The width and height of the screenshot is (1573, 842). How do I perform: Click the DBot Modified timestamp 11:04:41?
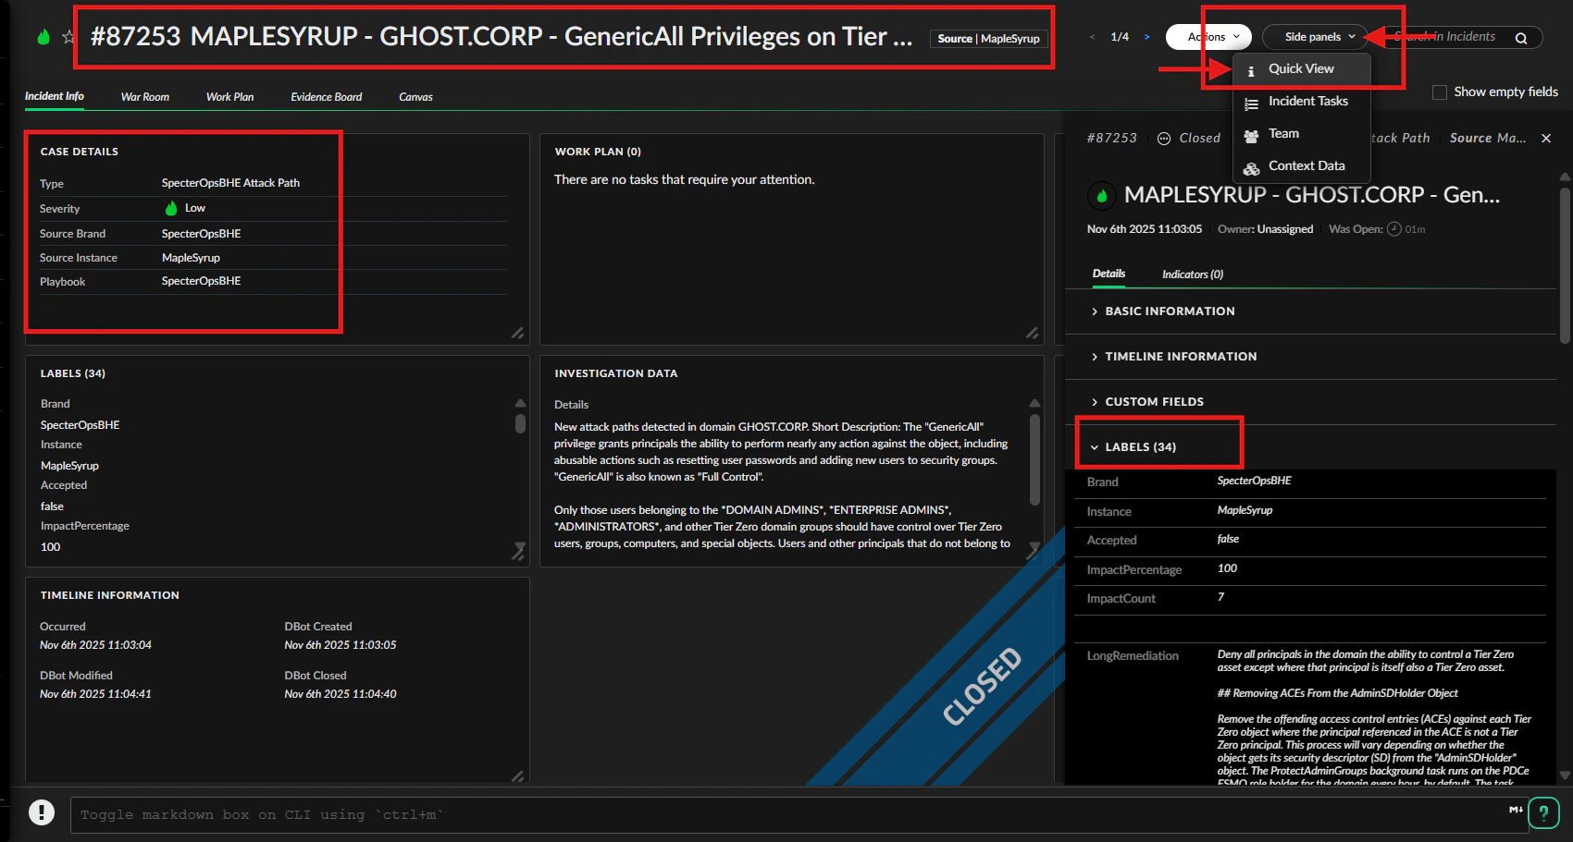click(x=95, y=694)
